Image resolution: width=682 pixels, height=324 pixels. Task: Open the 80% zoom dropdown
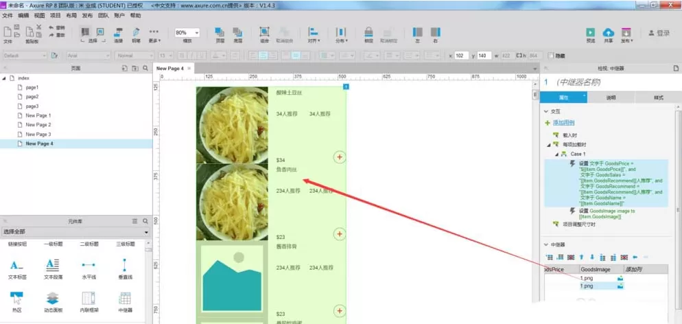coord(187,33)
